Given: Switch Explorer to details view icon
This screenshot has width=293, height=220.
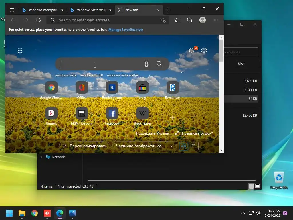Looking at the screenshot, I should [251, 186].
